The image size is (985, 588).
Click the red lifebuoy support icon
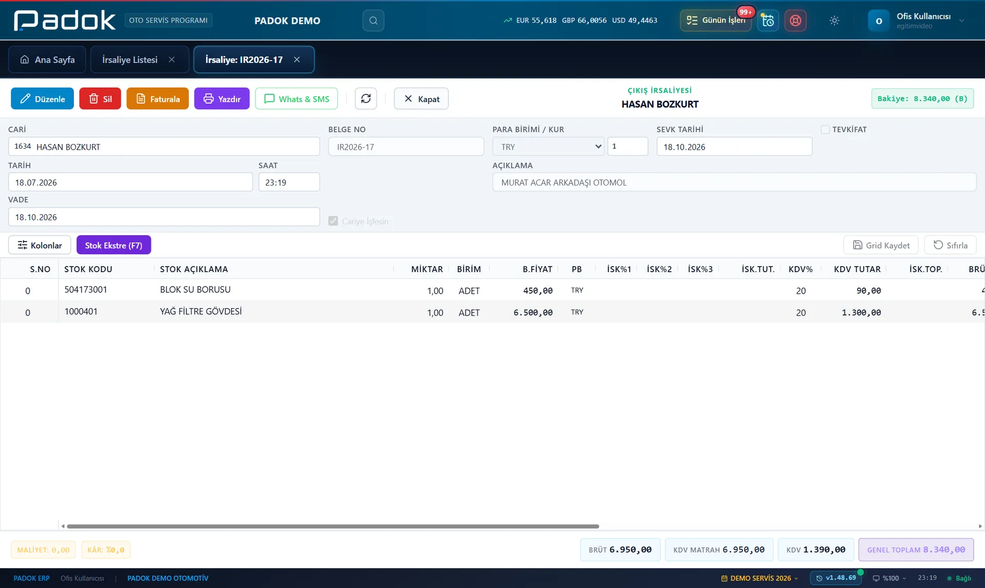[x=795, y=21]
